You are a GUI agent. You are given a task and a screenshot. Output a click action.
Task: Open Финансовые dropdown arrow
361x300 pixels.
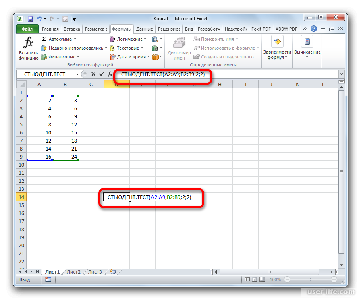78,57
